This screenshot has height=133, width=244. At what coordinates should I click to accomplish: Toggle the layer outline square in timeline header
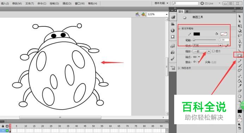(x=7, y=126)
